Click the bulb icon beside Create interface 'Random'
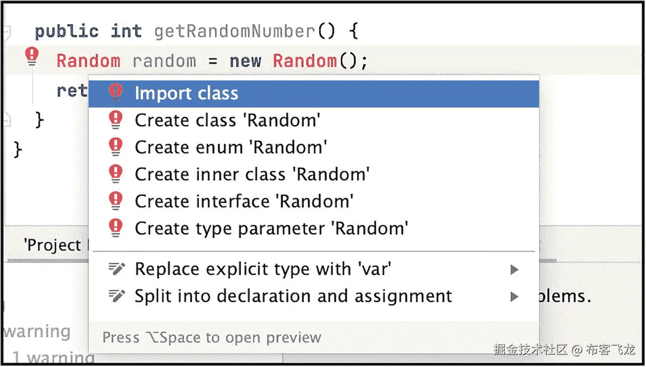 tap(115, 201)
